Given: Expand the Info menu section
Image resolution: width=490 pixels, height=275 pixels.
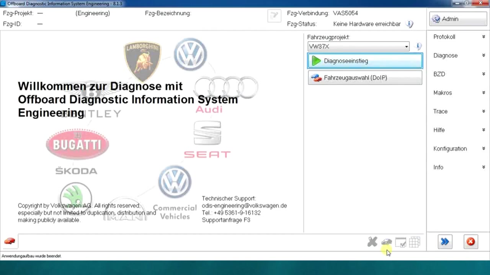Looking at the screenshot, I should pyautogui.click(x=459, y=167).
